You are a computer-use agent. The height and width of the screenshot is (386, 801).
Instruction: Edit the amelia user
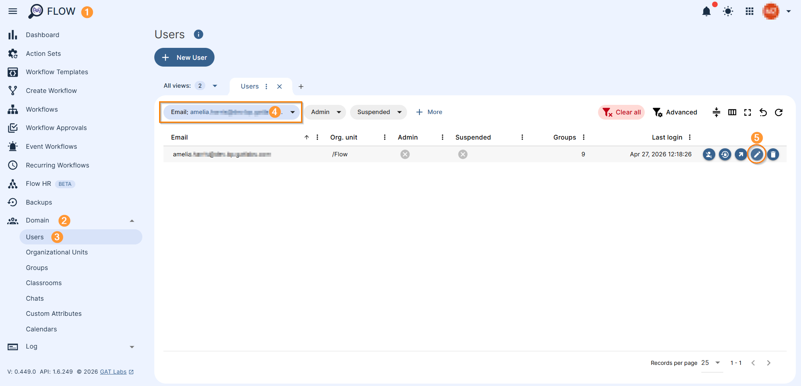[757, 154]
